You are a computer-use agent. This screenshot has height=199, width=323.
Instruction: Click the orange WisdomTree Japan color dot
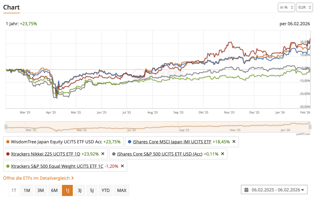[x=8, y=142]
